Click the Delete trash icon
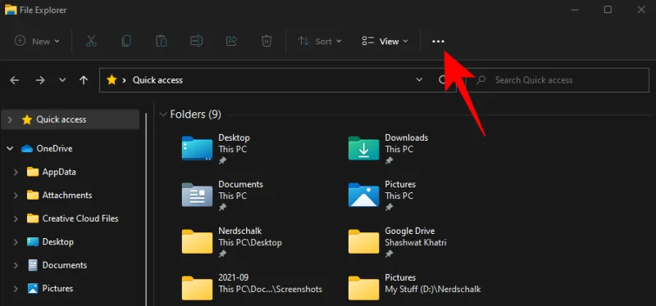656x306 pixels. point(266,41)
